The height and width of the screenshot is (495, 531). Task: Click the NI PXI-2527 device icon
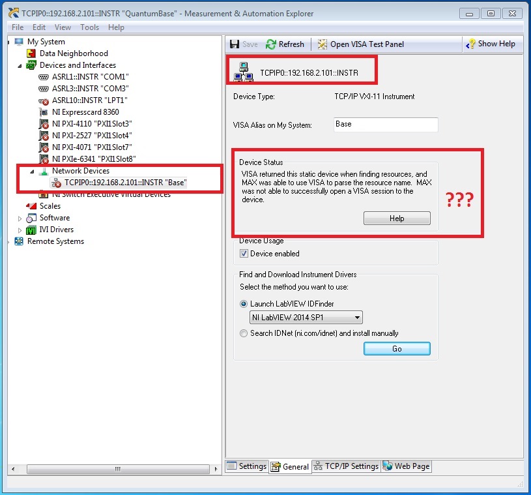pyautogui.click(x=44, y=136)
